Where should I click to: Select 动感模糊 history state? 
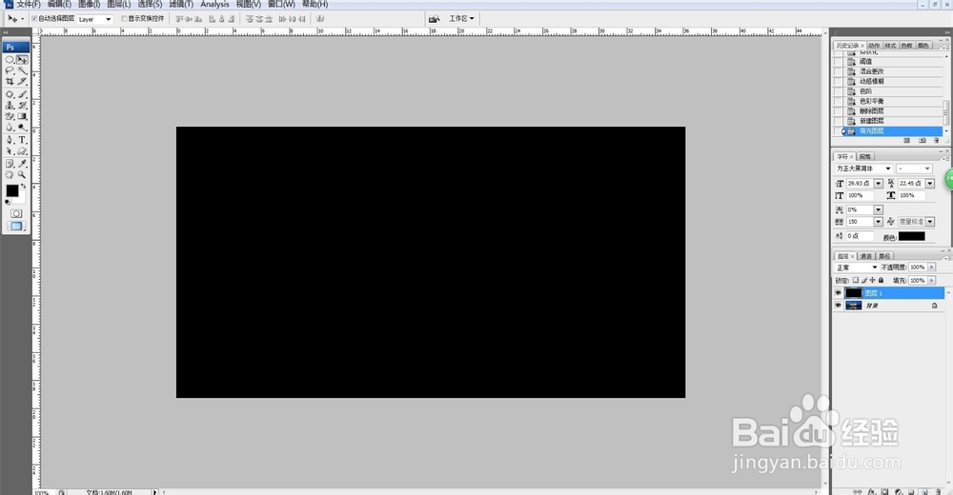click(x=872, y=81)
